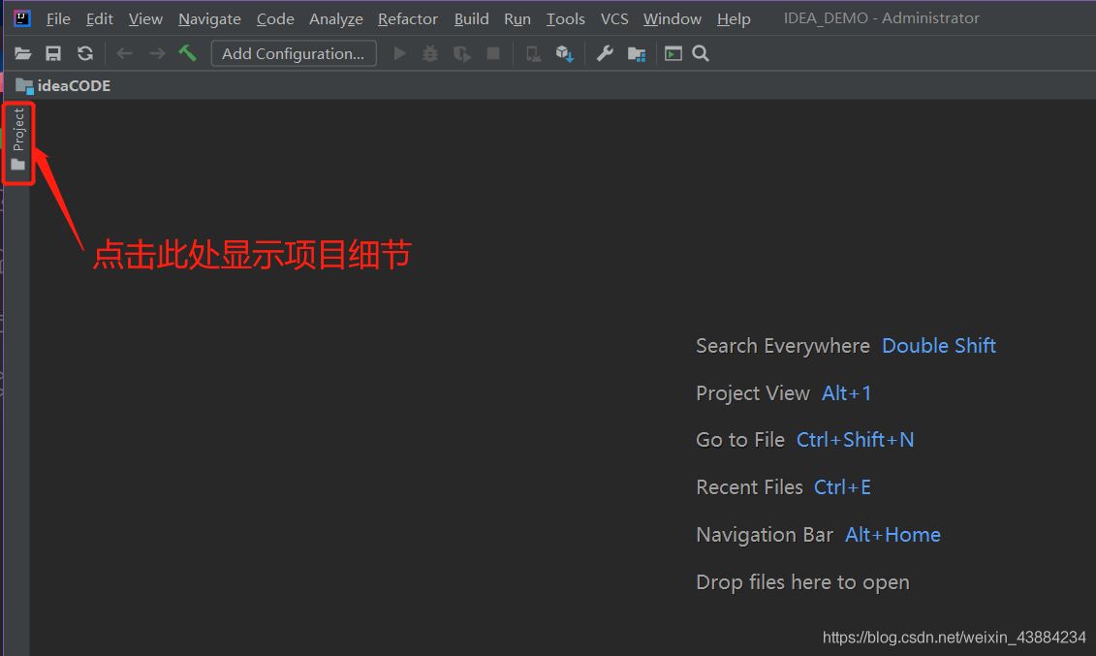Click the Save All disk icon
1096x656 pixels.
(x=54, y=54)
